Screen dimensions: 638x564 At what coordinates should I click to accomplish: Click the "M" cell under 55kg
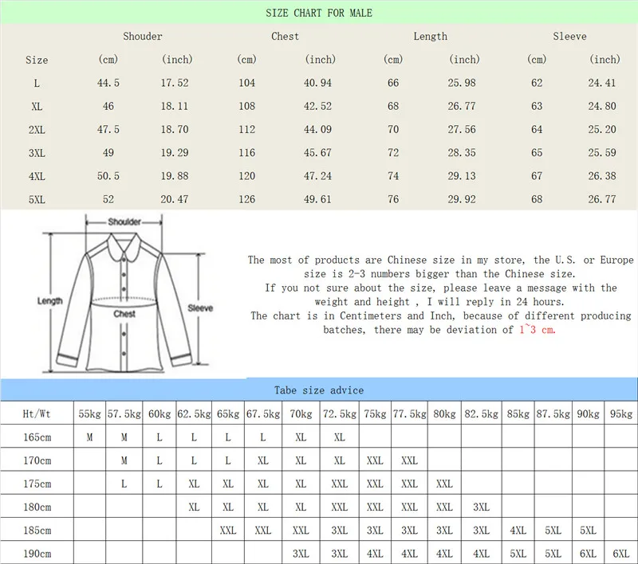coord(89,437)
